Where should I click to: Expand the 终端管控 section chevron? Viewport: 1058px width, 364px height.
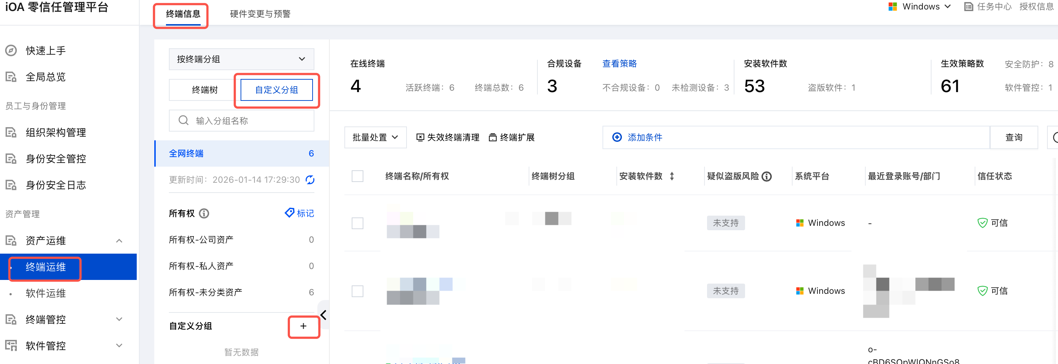click(x=119, y=319)
